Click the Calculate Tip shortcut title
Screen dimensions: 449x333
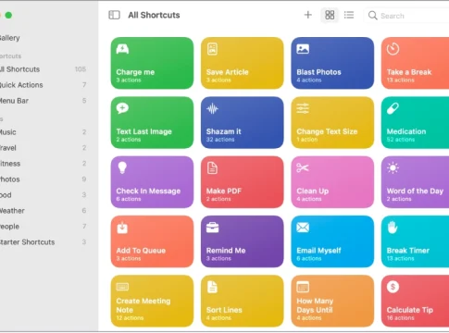[x=410, y=310]
